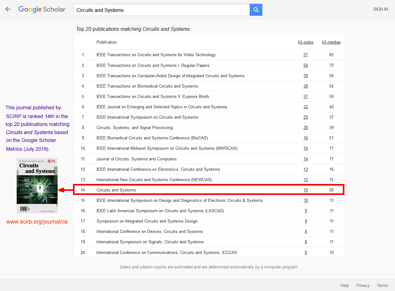Select the rank 14 'Circuits and Systems' title
The image size is (395, 291).
[x=116, y=190]
